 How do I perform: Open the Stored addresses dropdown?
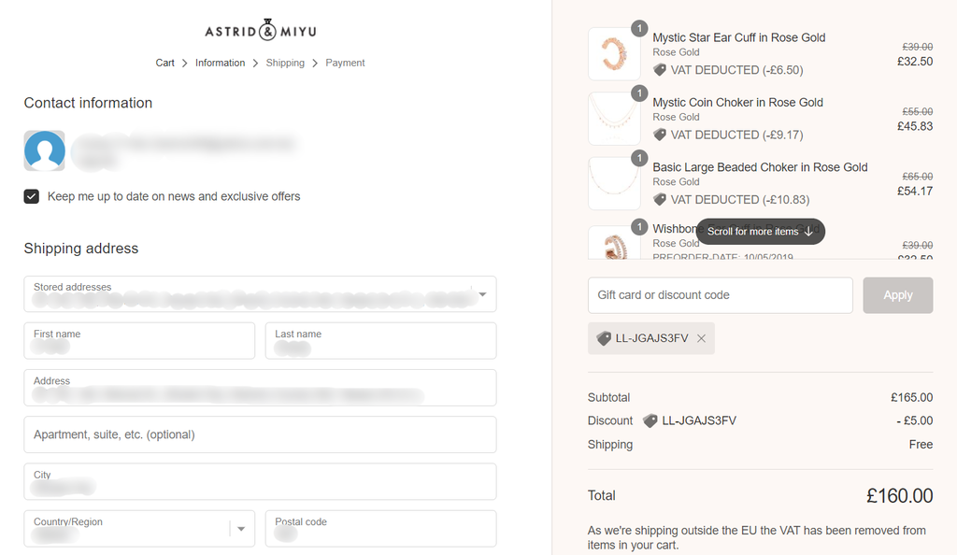pos(260,294)
